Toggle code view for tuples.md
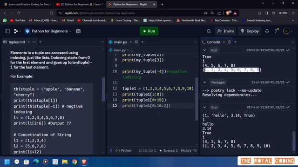Viewport: 298px width, 167px height. [x=34, y=42]
